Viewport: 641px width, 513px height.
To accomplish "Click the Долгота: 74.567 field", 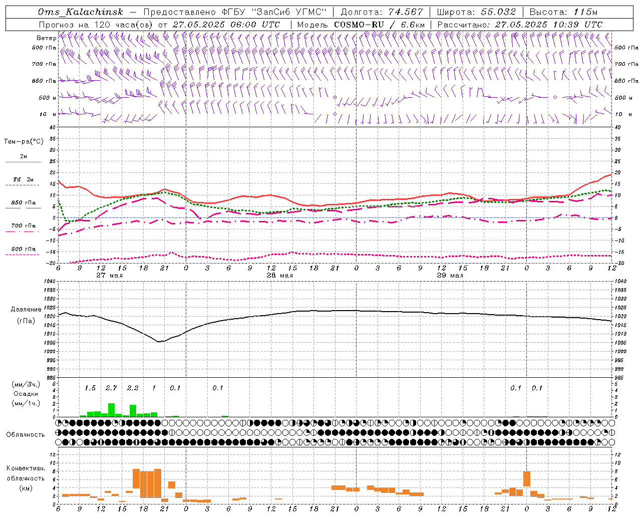I will click(382, 12).
